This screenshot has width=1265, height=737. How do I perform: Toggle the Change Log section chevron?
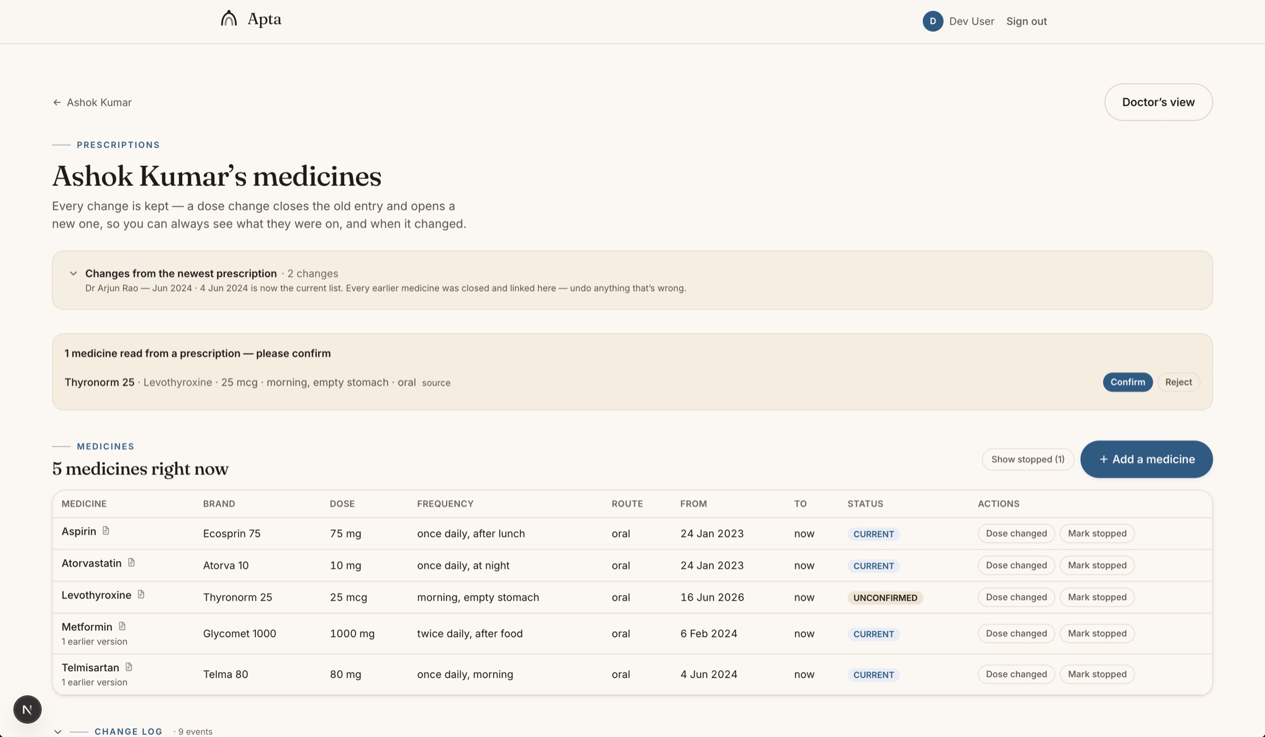point(58,731)
